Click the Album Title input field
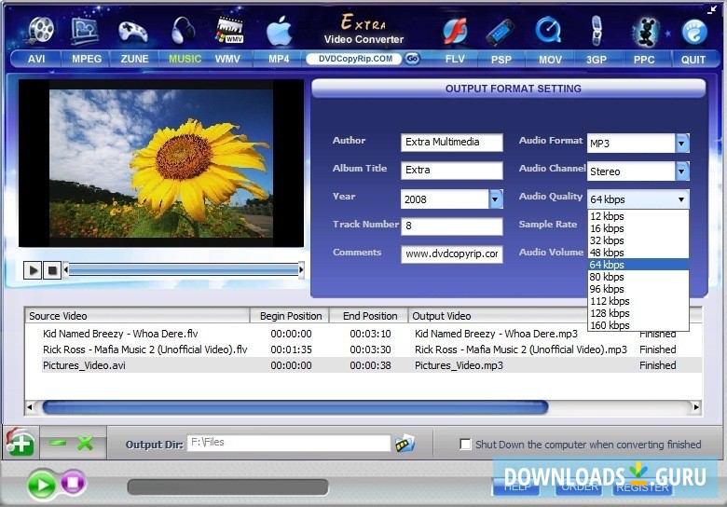Screen dimensions: 727x507 point(452,170)
